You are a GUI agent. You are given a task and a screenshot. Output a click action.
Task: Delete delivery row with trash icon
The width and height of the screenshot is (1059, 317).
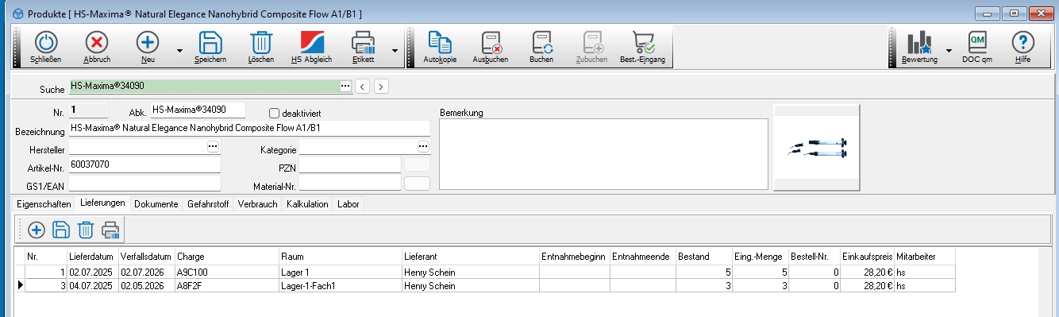point(86,230)
